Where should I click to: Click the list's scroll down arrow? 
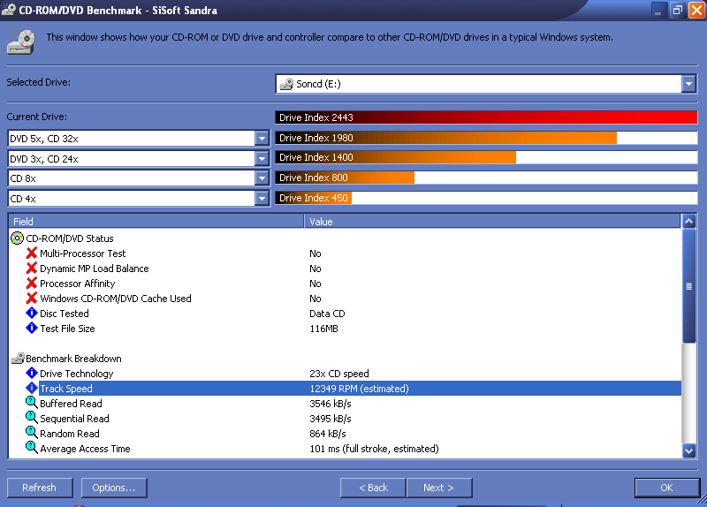689,450
